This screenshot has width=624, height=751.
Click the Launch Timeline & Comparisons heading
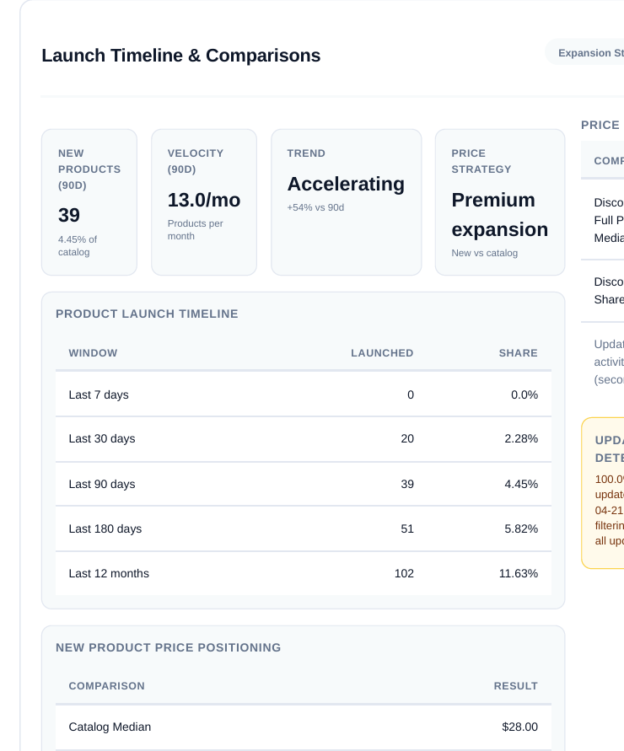click(180, 56)
